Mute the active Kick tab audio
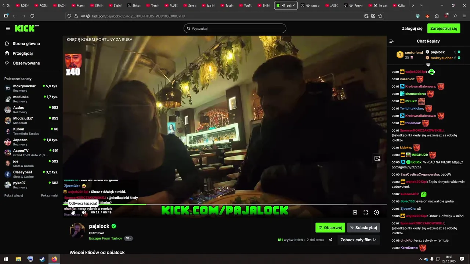Screen dimensions: 470x264 pyautogui.click(x=283, y=5)
